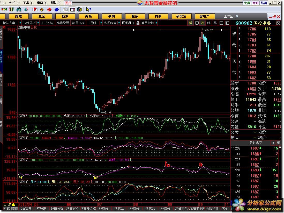Toggle 图形叠加 chart overlay
The image size is (284, 213).
(x=128, y=23)
